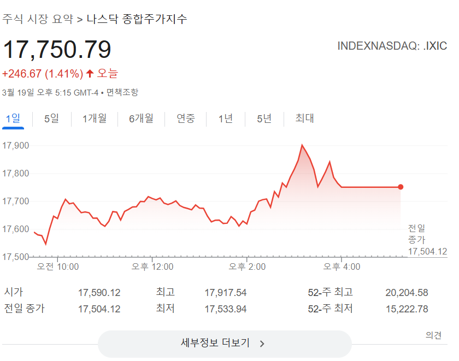
Task: Click the 17,750.79 index price
Action: (57, 49)
